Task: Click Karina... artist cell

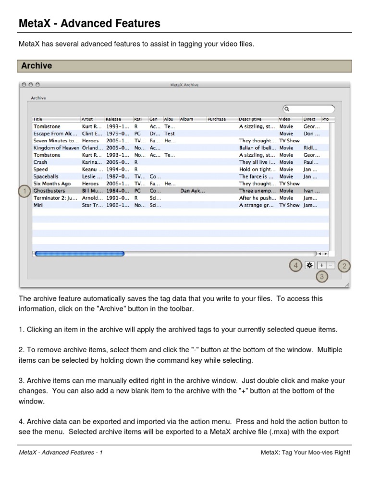Action: (x=92, y=162)
